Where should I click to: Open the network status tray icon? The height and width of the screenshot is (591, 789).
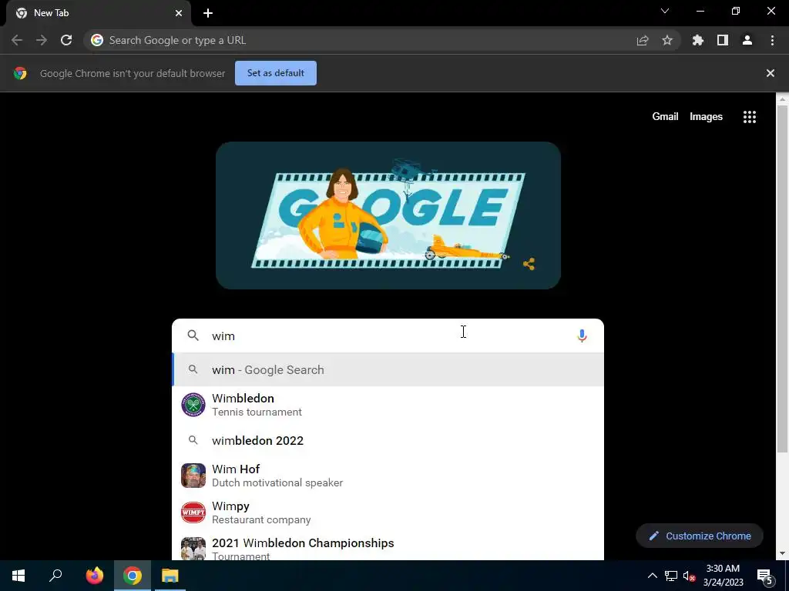pos(671,576)
